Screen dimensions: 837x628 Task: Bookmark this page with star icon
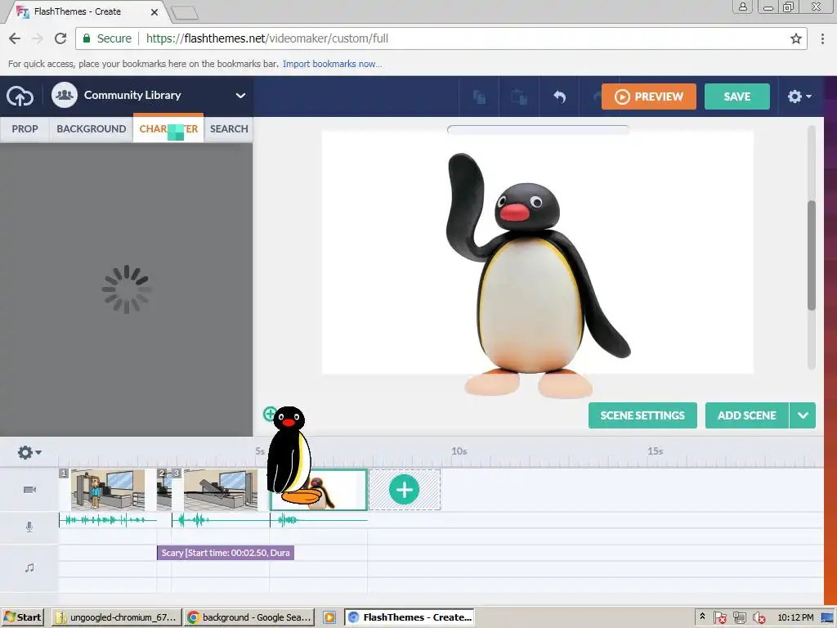tap(796, 38)
